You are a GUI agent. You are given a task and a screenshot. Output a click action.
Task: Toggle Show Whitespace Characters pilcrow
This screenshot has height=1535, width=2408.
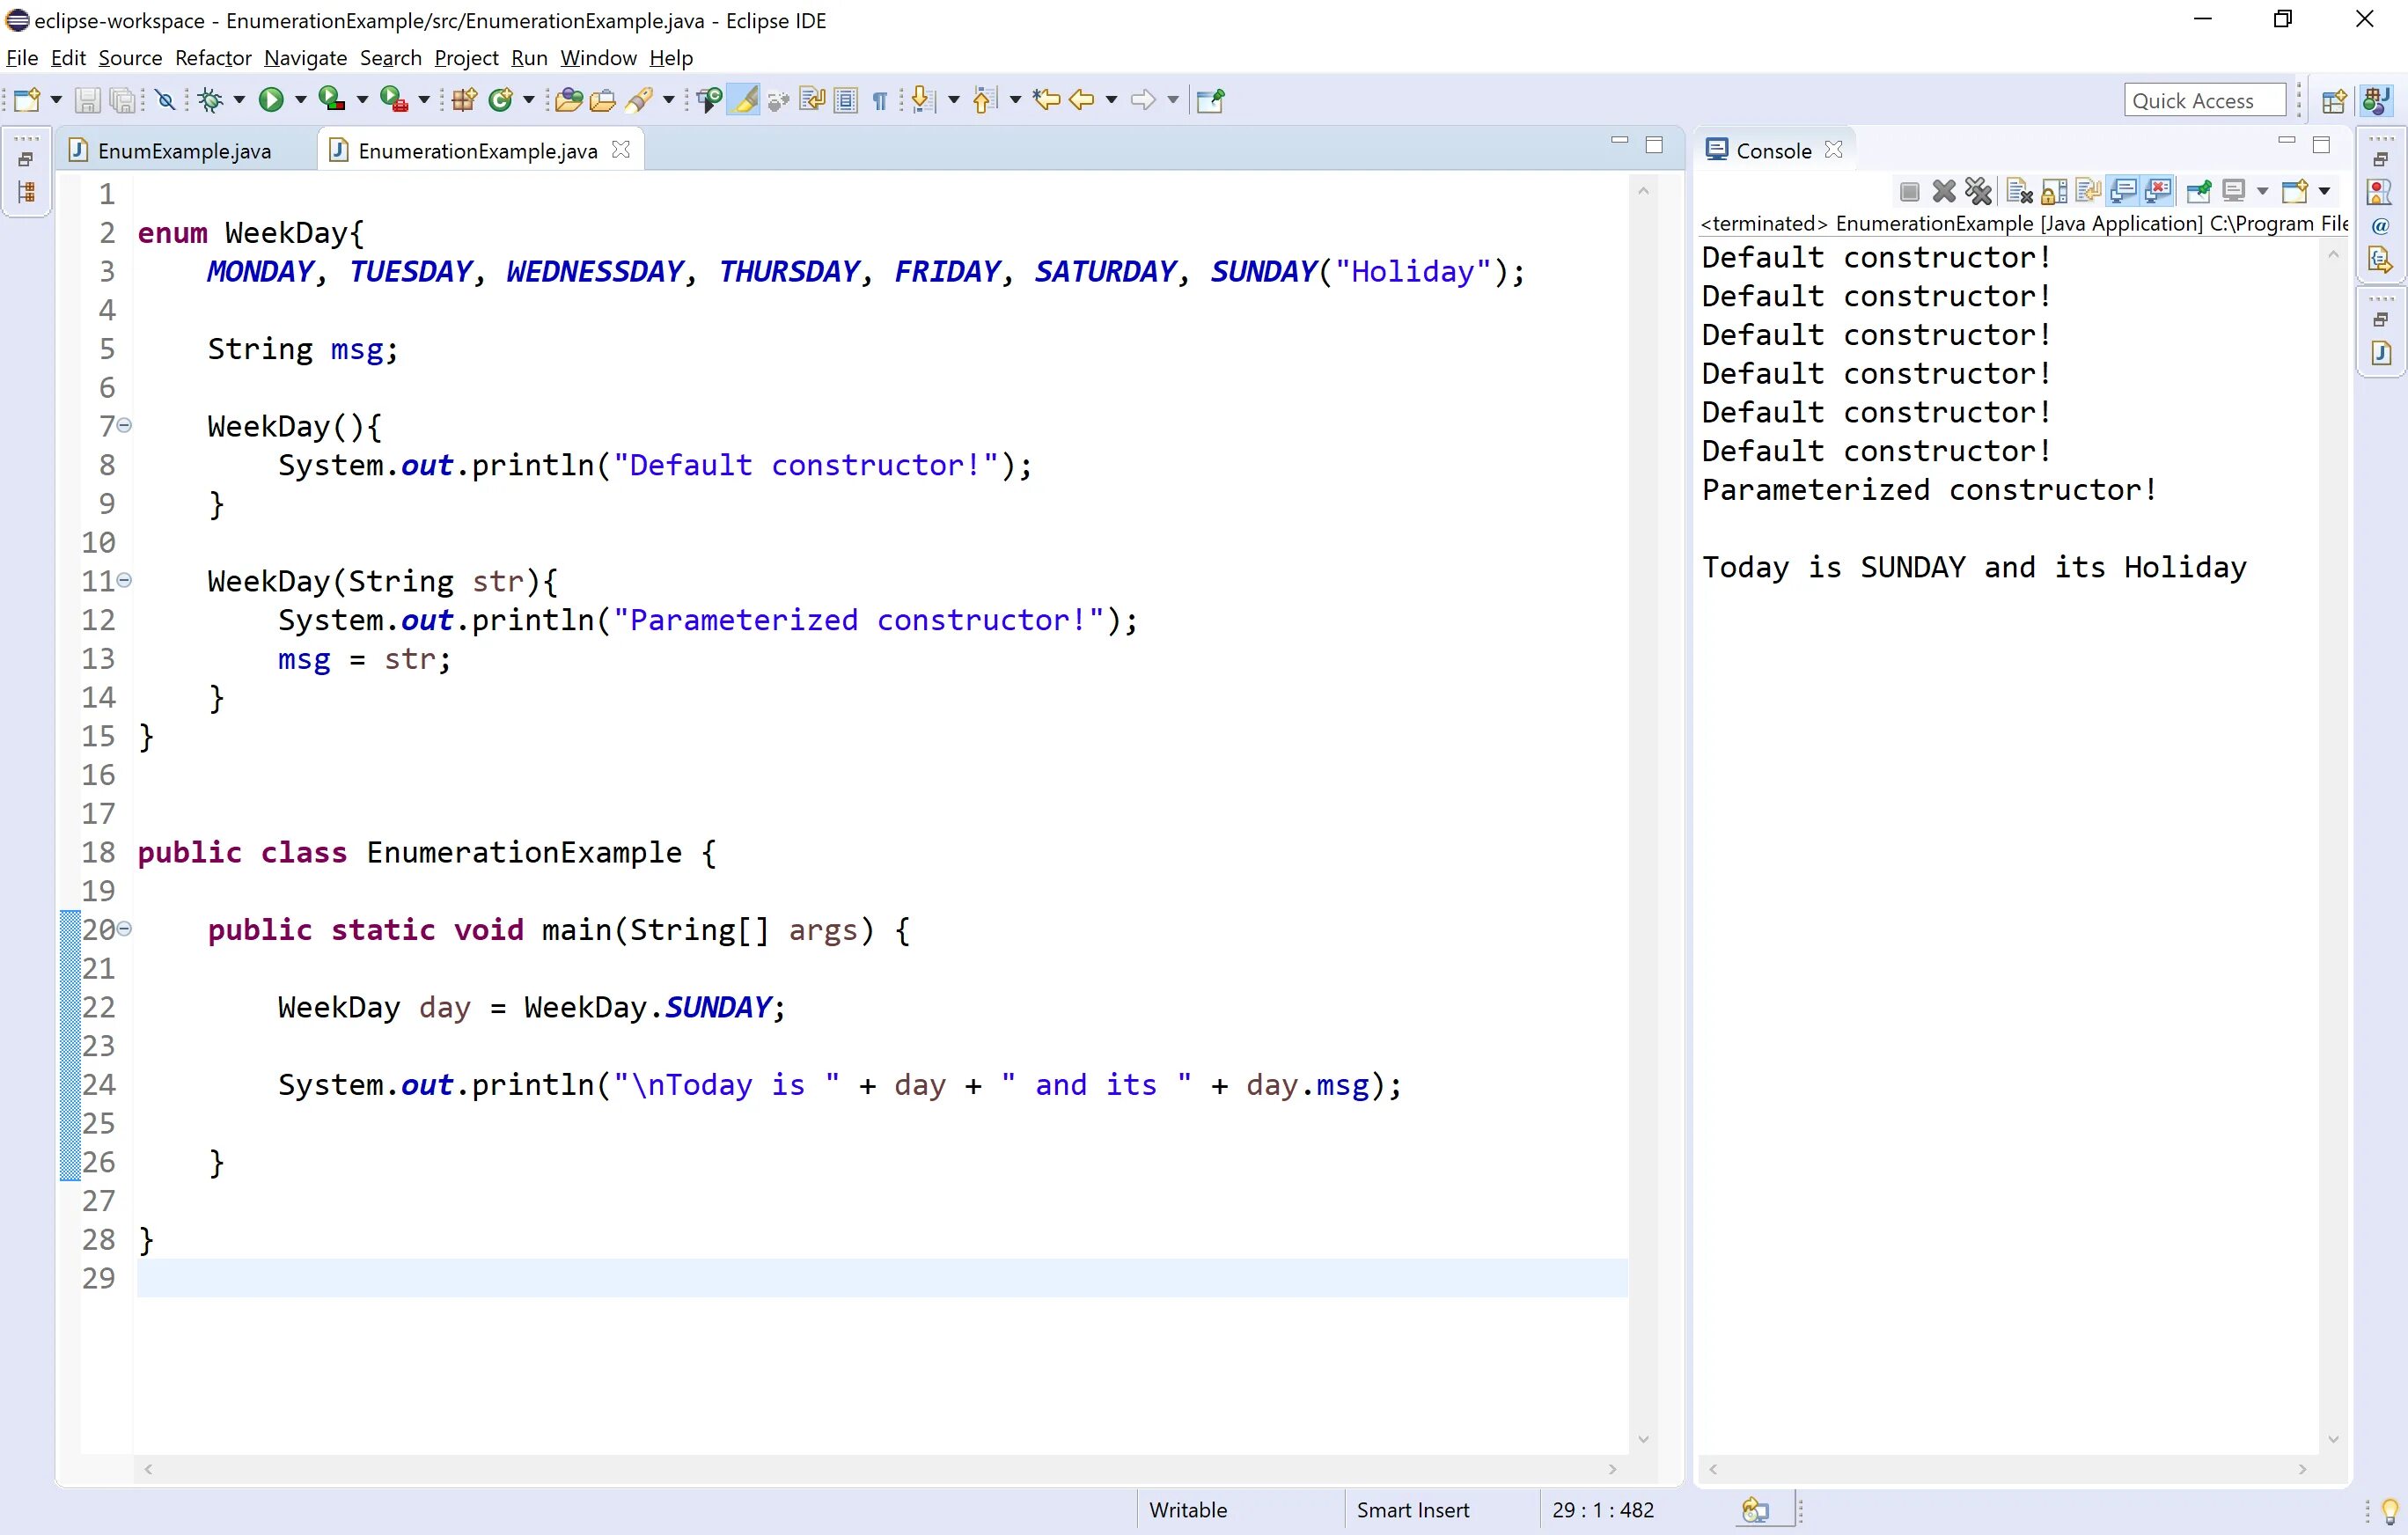(880, 101)
